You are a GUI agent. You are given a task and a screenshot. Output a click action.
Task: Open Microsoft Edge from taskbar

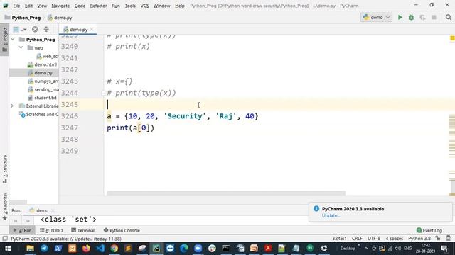(184, 249)
